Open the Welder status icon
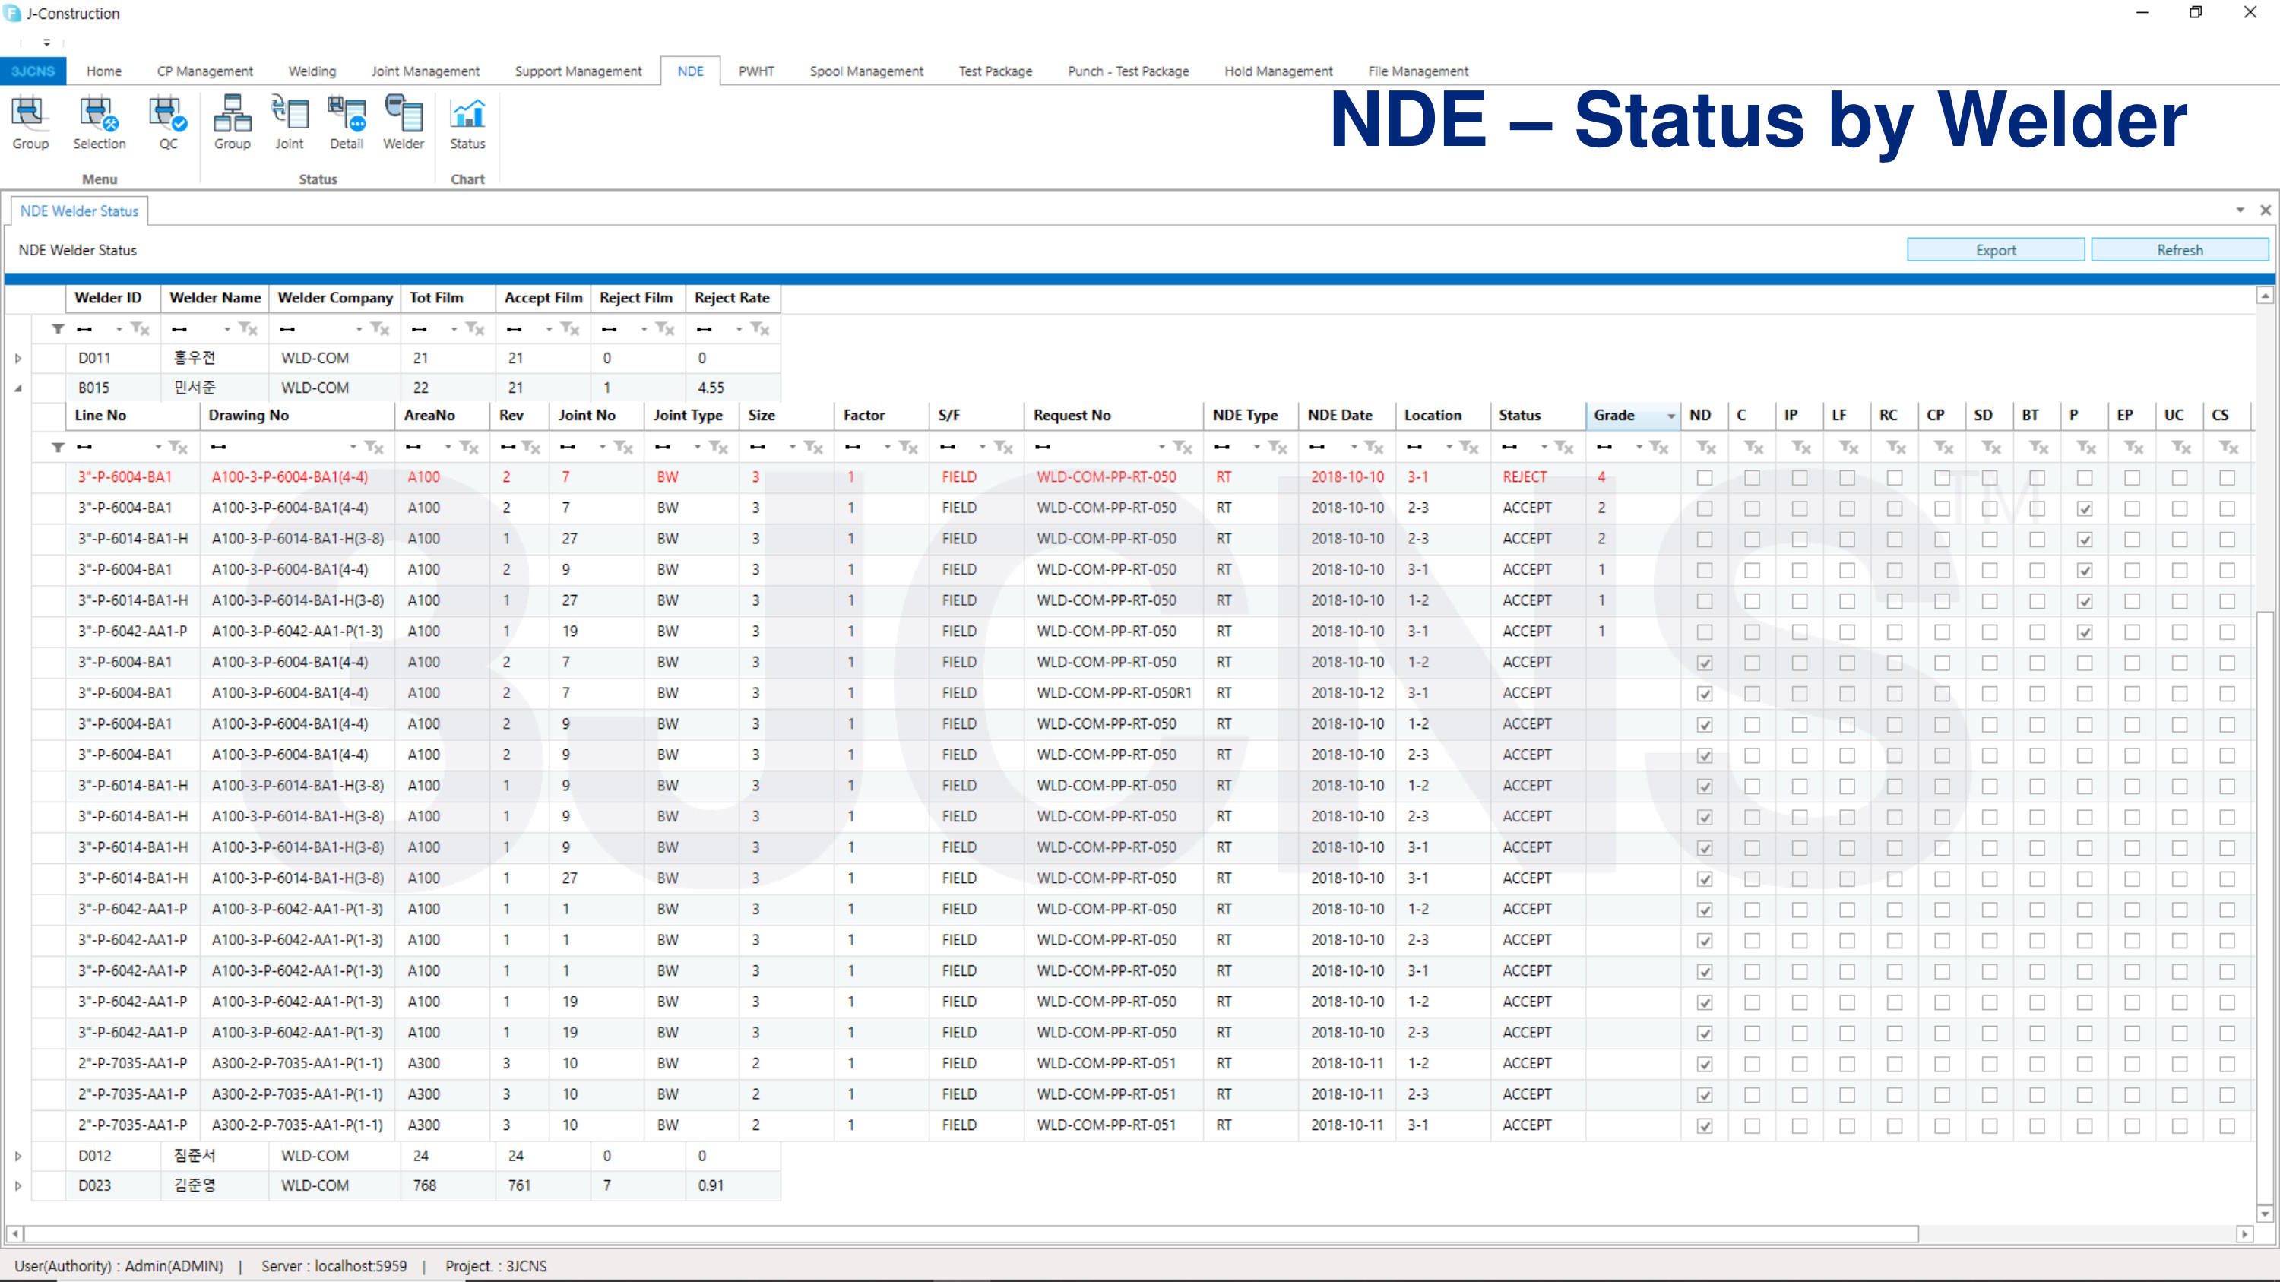Image resolution: width=2280 pixels, height=1282 pixels. (404, 123)
